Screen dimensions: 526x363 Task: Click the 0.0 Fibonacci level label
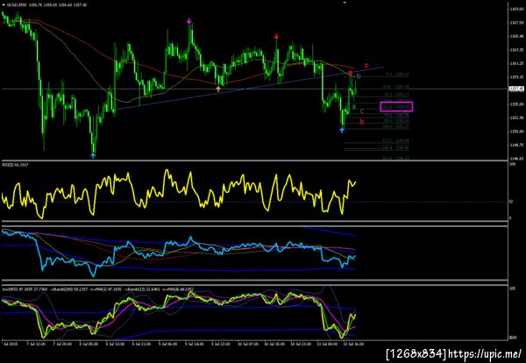(397, 75)
